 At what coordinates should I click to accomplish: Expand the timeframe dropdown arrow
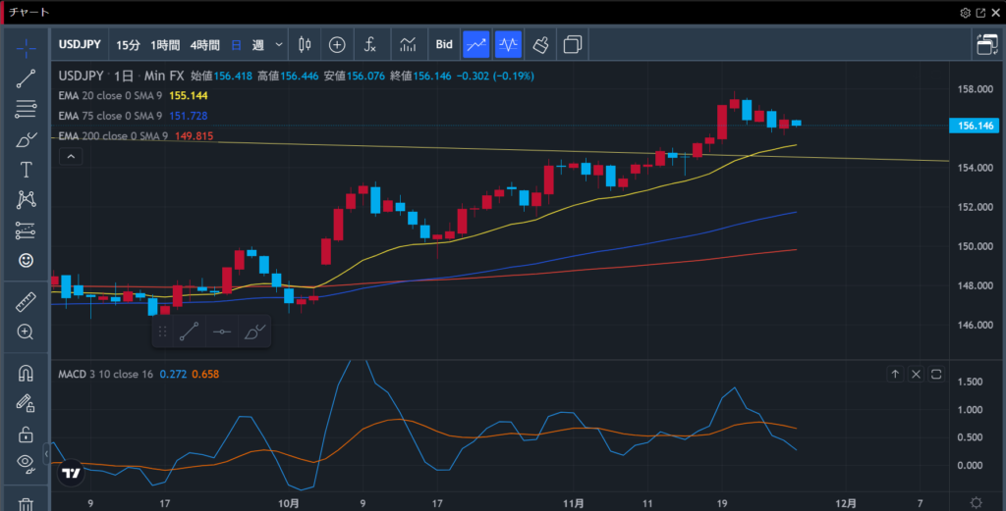pyautogui.click(x=280, y=44)
